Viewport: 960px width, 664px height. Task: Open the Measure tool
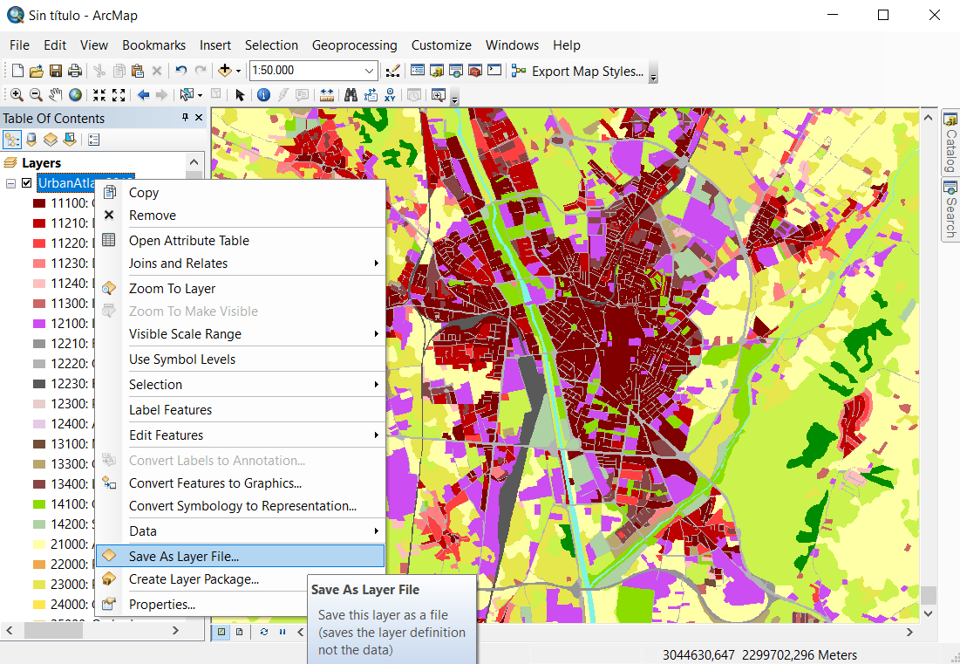click(x=326, y=95)
